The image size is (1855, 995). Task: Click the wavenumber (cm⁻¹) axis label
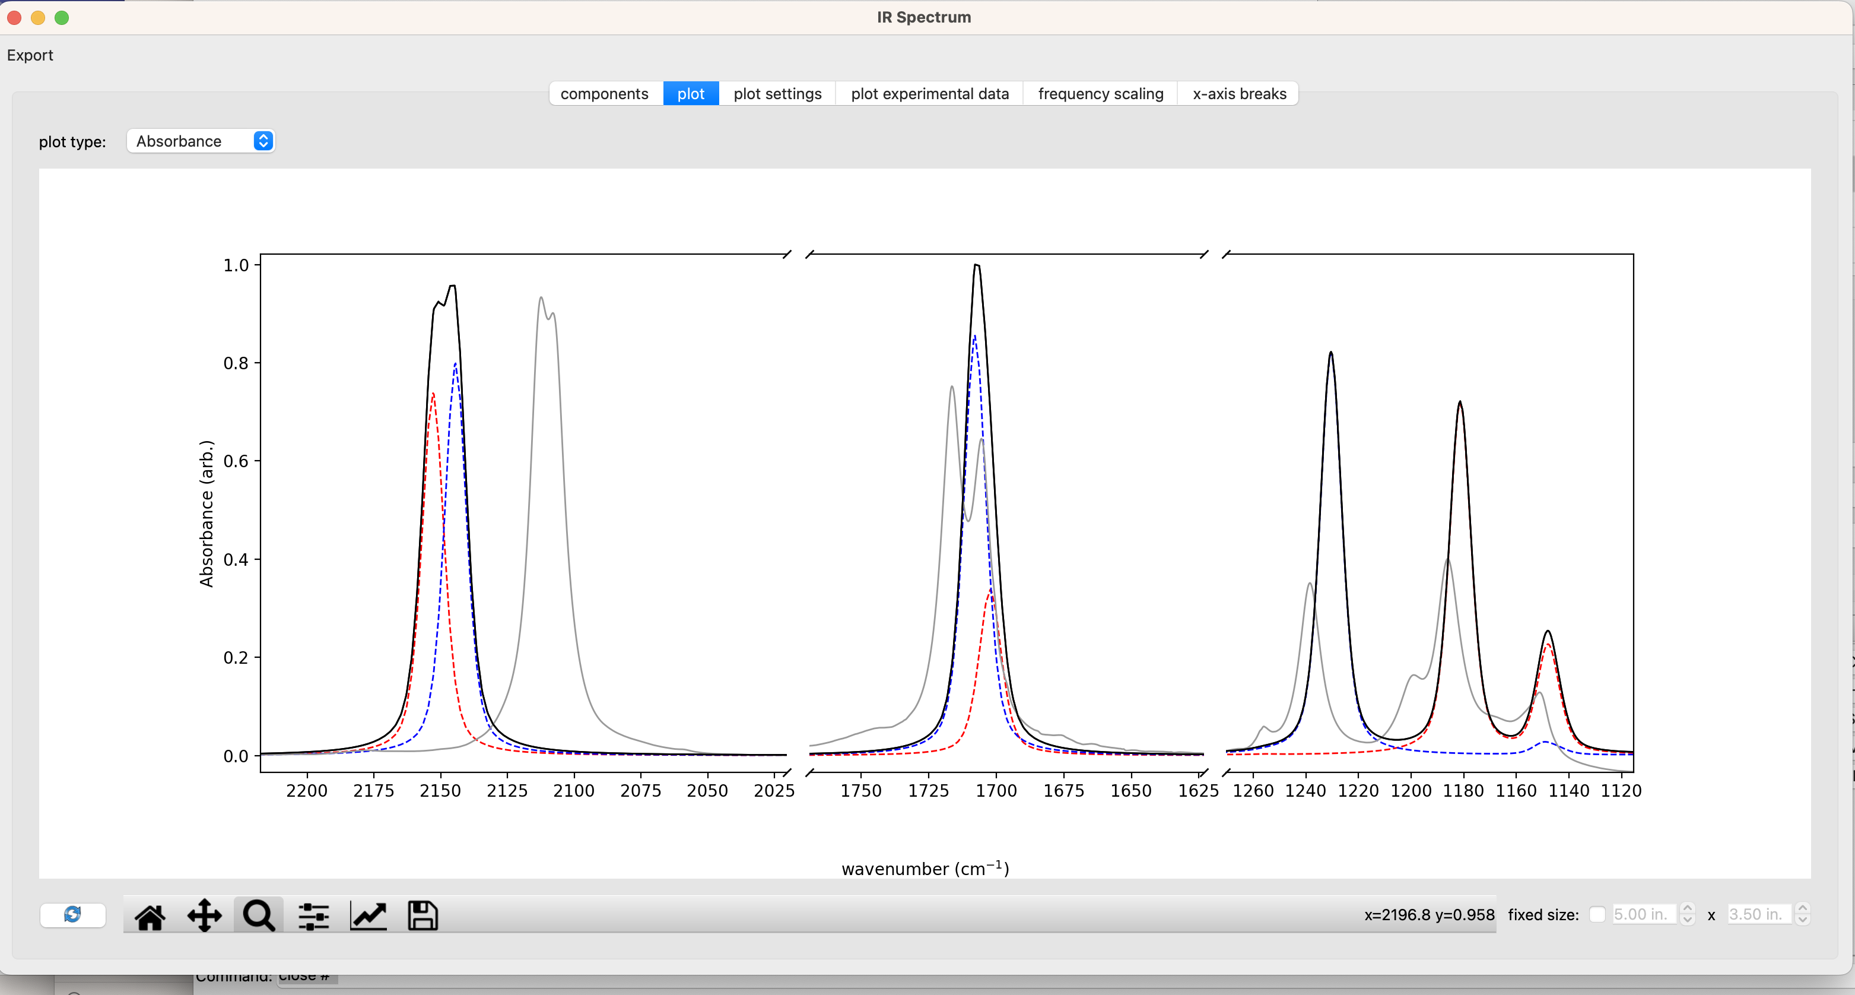coord(925,868)
